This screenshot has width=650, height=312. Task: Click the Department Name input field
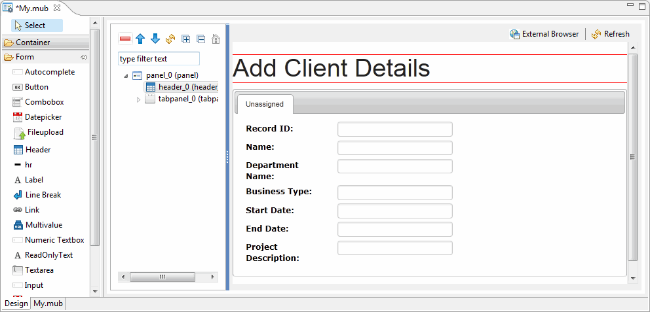(x=394, y=166)
